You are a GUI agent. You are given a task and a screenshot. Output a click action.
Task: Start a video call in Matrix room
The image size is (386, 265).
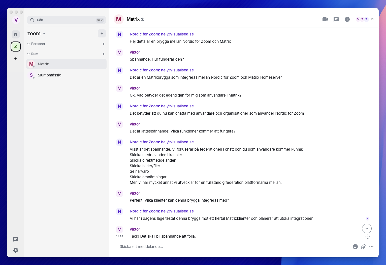coord(325,19)
